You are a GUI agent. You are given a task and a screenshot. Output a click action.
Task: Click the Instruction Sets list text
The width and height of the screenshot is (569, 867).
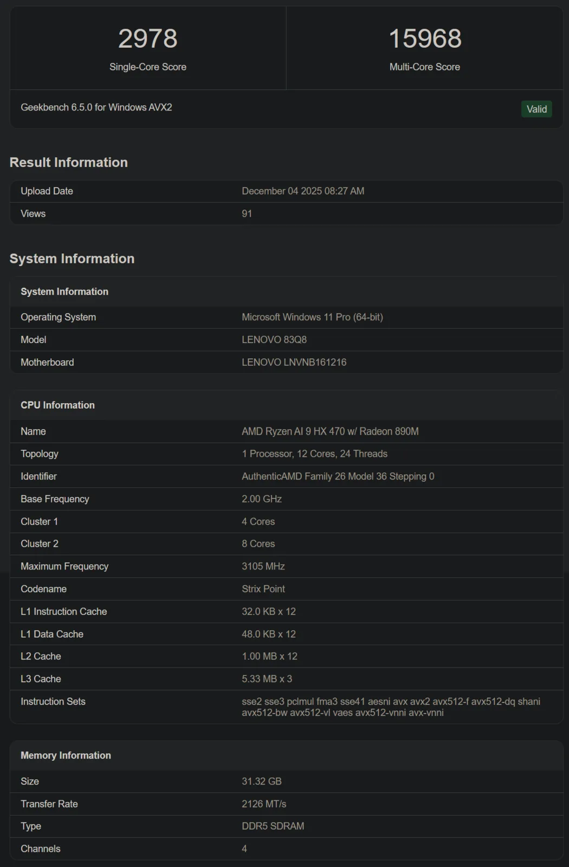(x=391, y=707)
